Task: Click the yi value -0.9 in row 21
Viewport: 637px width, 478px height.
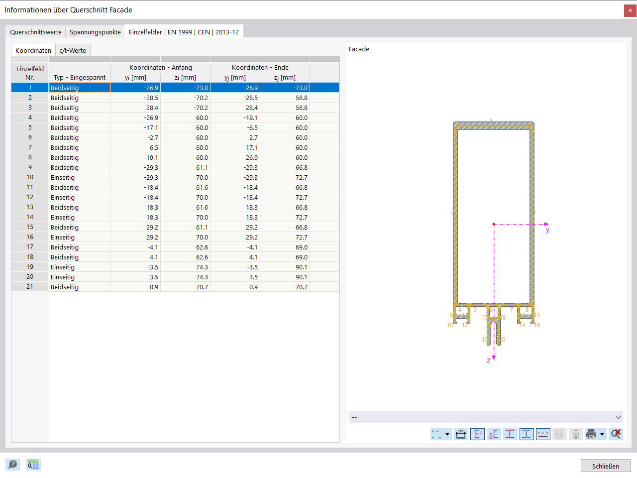Action: point(135,287)
